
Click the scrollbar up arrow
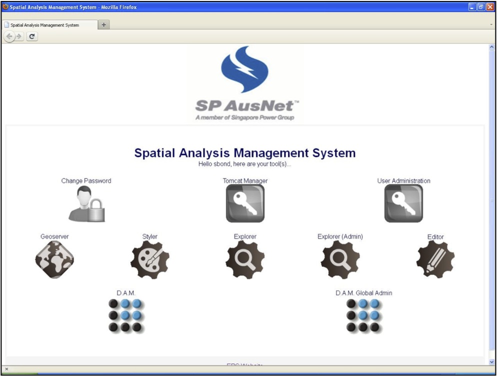491,47
